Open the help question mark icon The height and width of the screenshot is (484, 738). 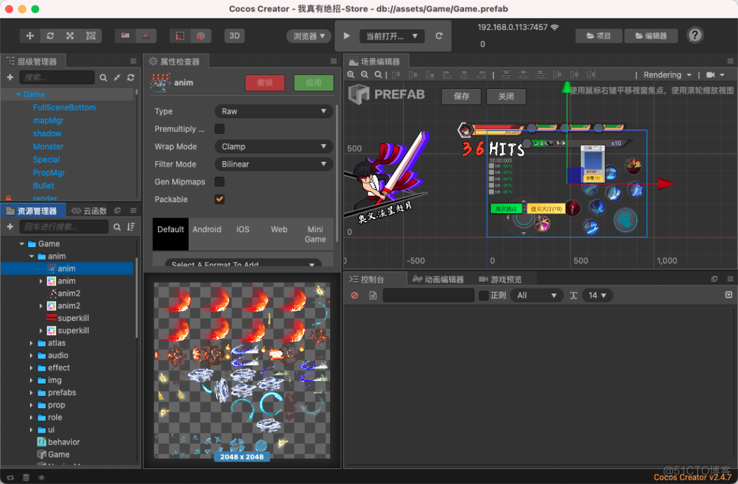click(x=695, y=35)
